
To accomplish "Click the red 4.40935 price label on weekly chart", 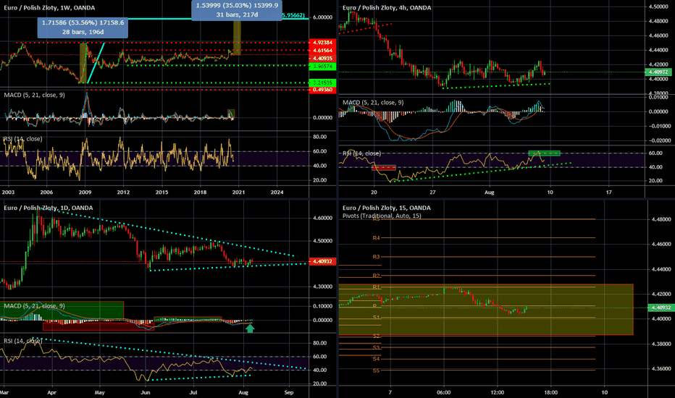I will tap(322, 59).
